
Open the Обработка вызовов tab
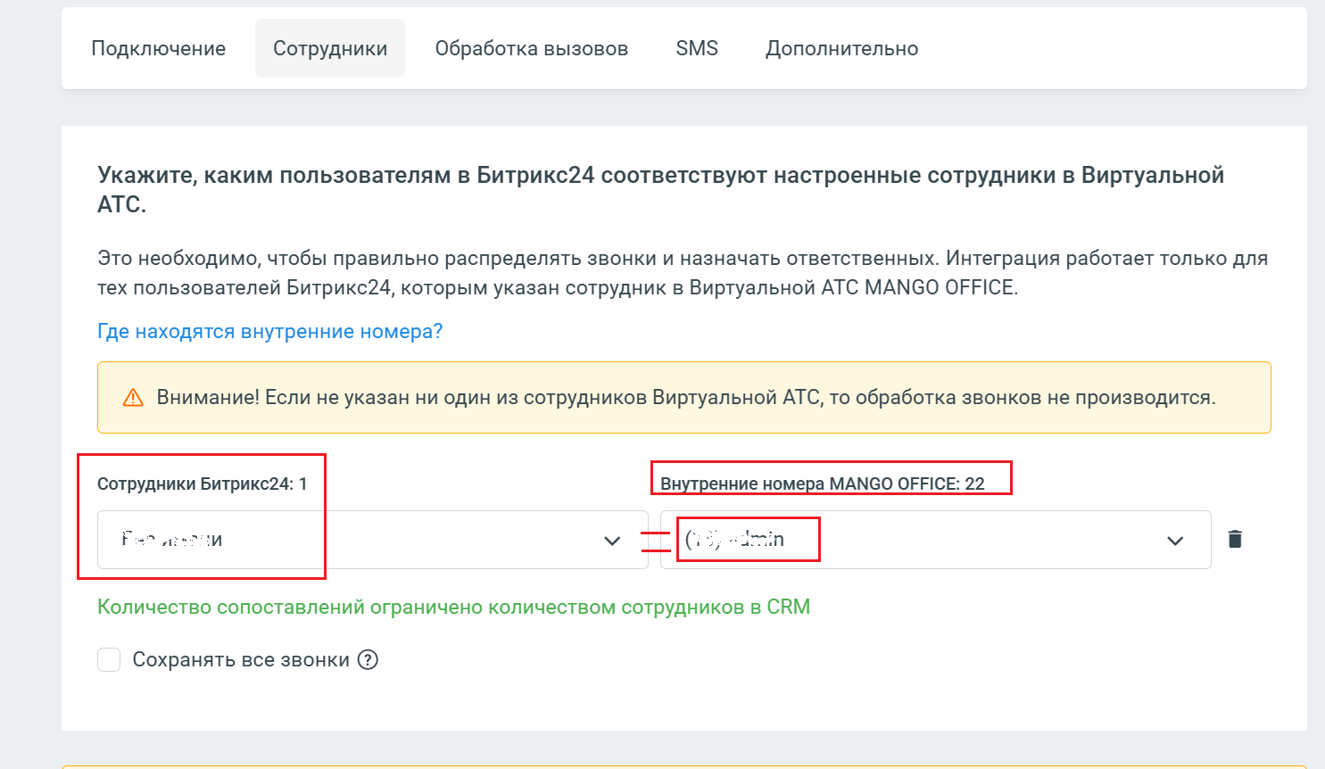[x=532, y=48]
